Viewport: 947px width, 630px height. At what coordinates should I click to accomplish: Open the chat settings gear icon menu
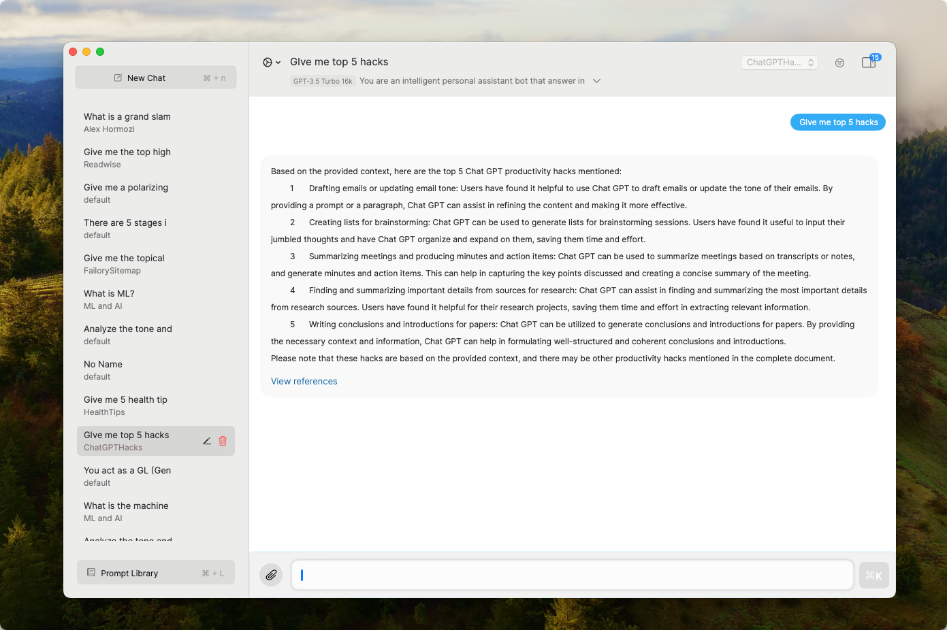coord(270,63)
